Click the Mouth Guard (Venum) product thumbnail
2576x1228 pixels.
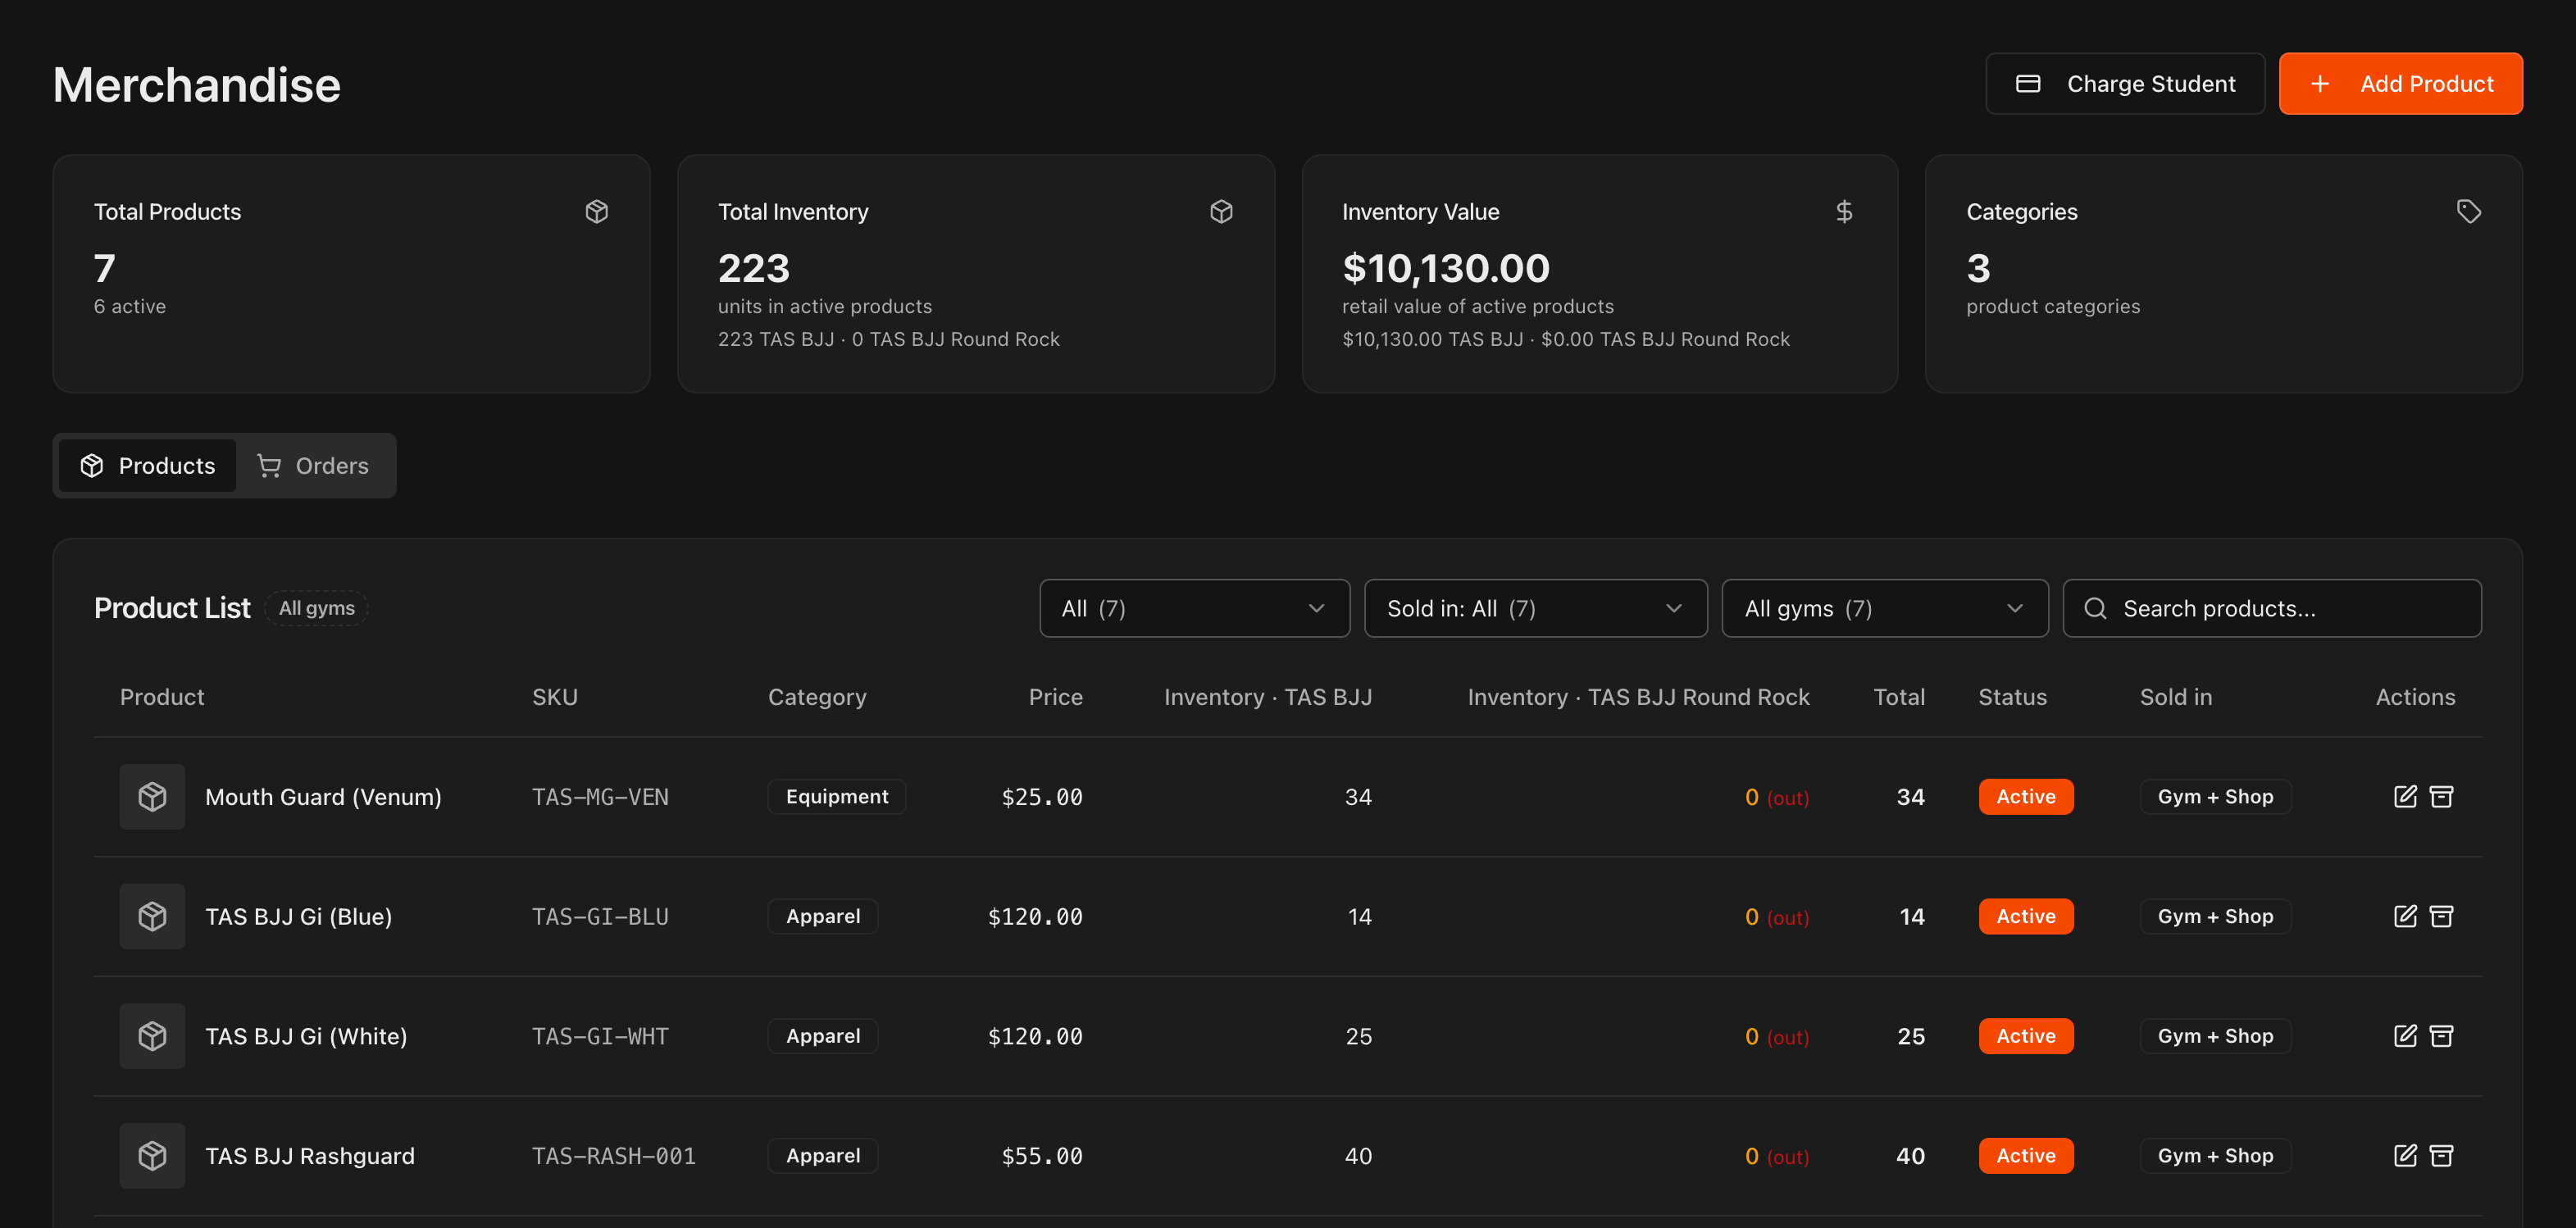[152, 796]
